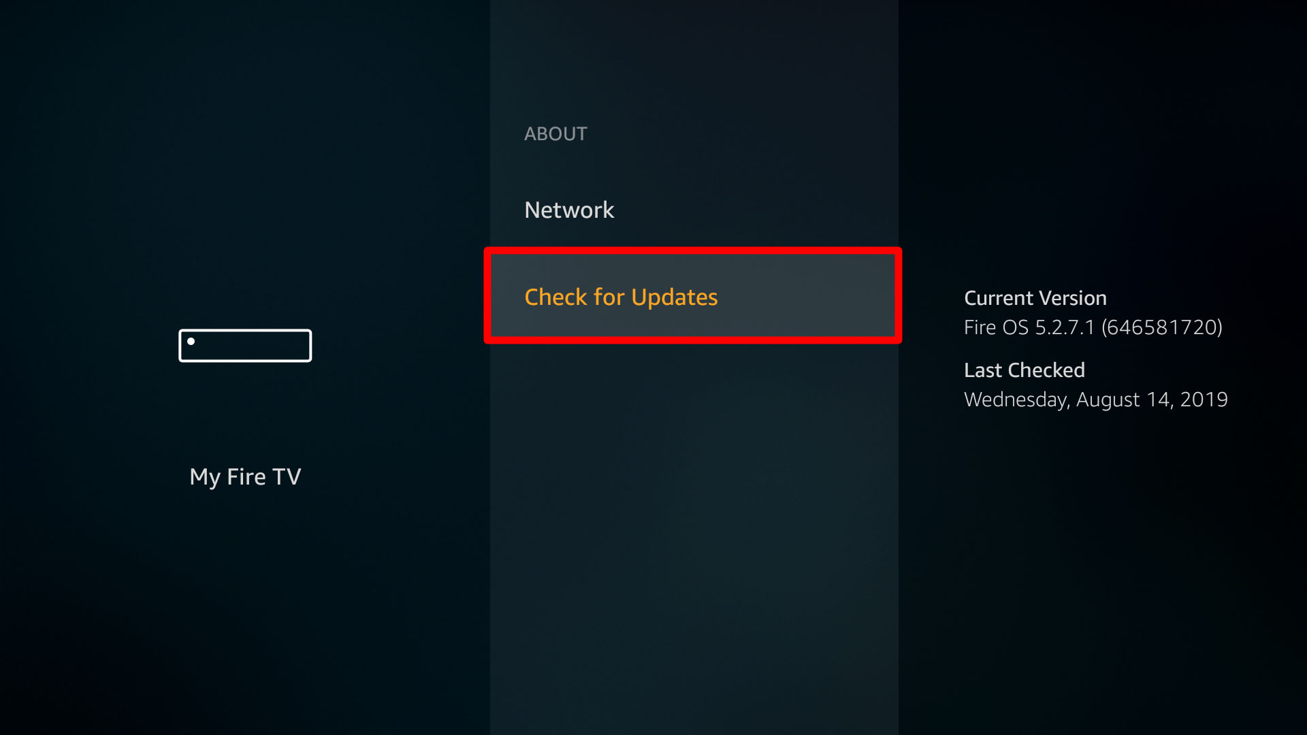
Task: Click the build number 646581720
Action: (x=1162, y=327)
